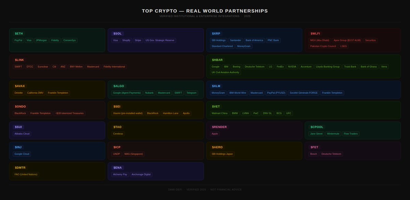Click the NVIDIA tag
This screenshot has width=410, height=200.
coord(292,66)
